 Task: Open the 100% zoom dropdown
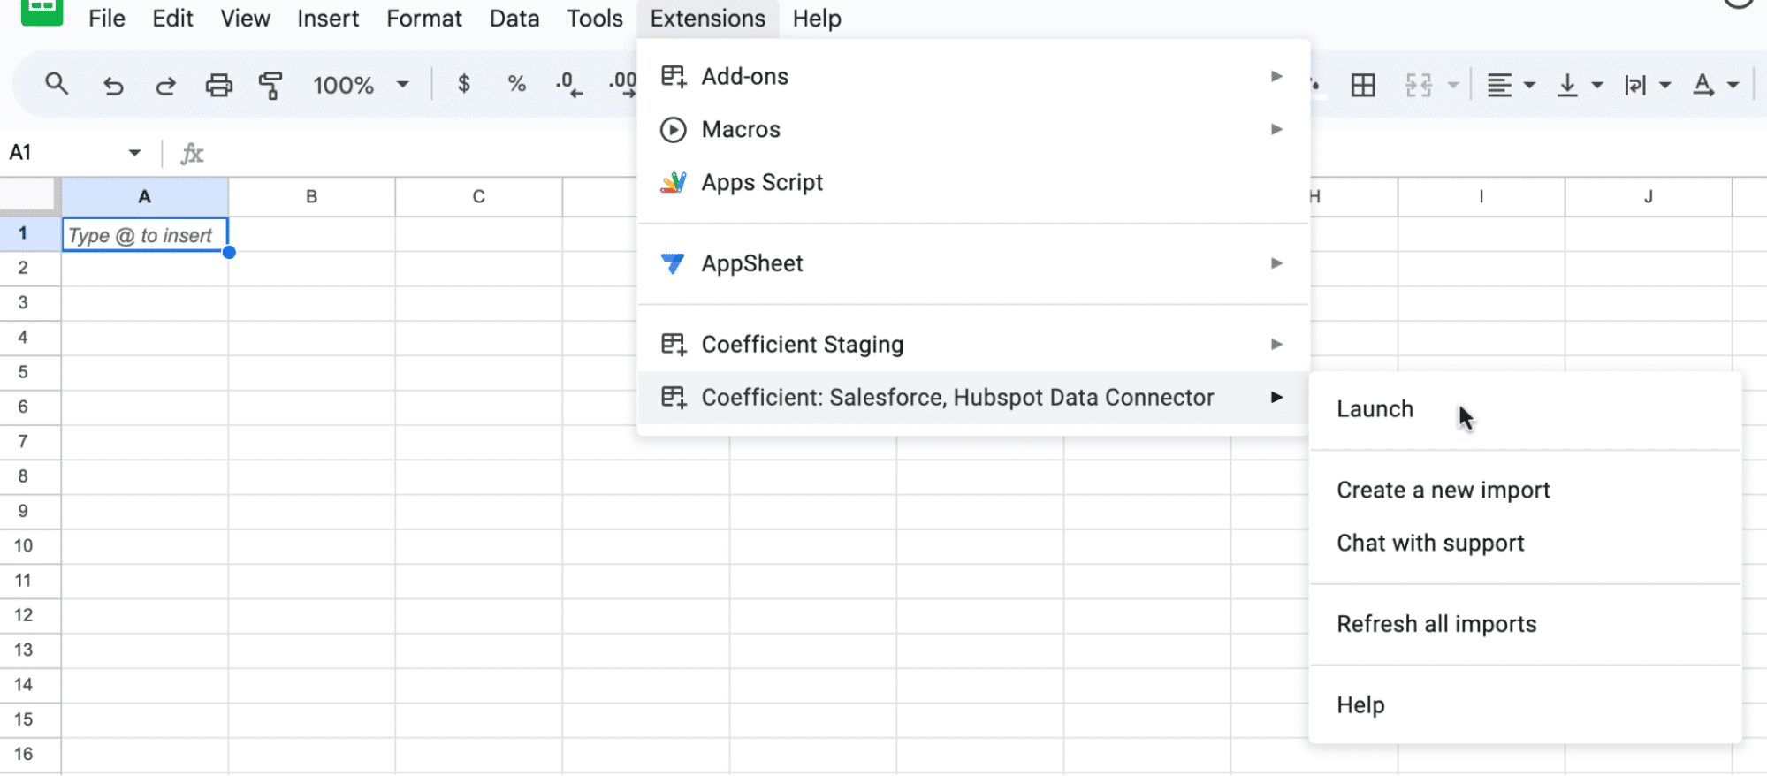click(361, 85)
